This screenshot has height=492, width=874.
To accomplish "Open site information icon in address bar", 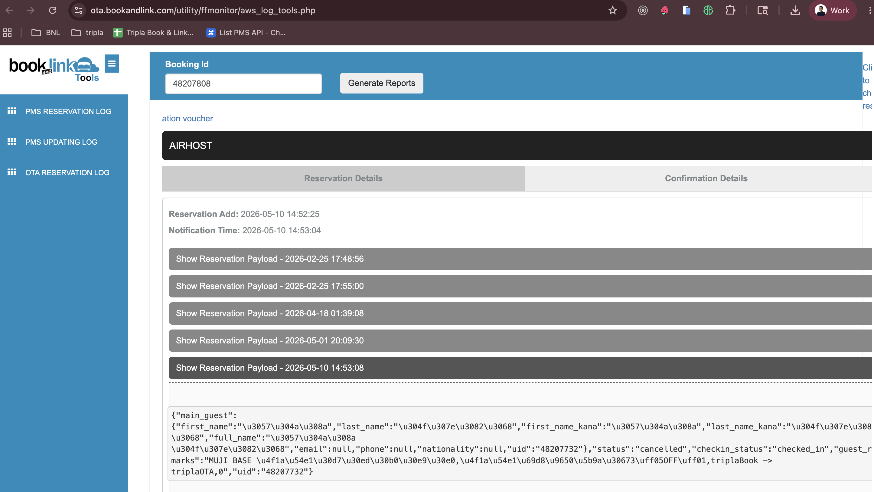I will [x=79, y=11].
